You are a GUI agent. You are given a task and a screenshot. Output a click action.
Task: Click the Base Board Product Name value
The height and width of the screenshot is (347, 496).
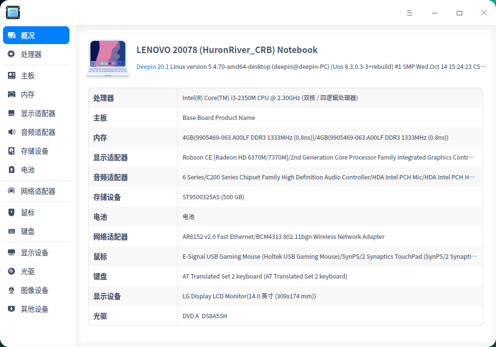pos(219,117)
